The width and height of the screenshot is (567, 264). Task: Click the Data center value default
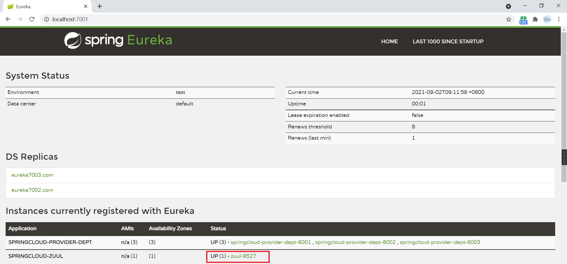coord(184,104)
